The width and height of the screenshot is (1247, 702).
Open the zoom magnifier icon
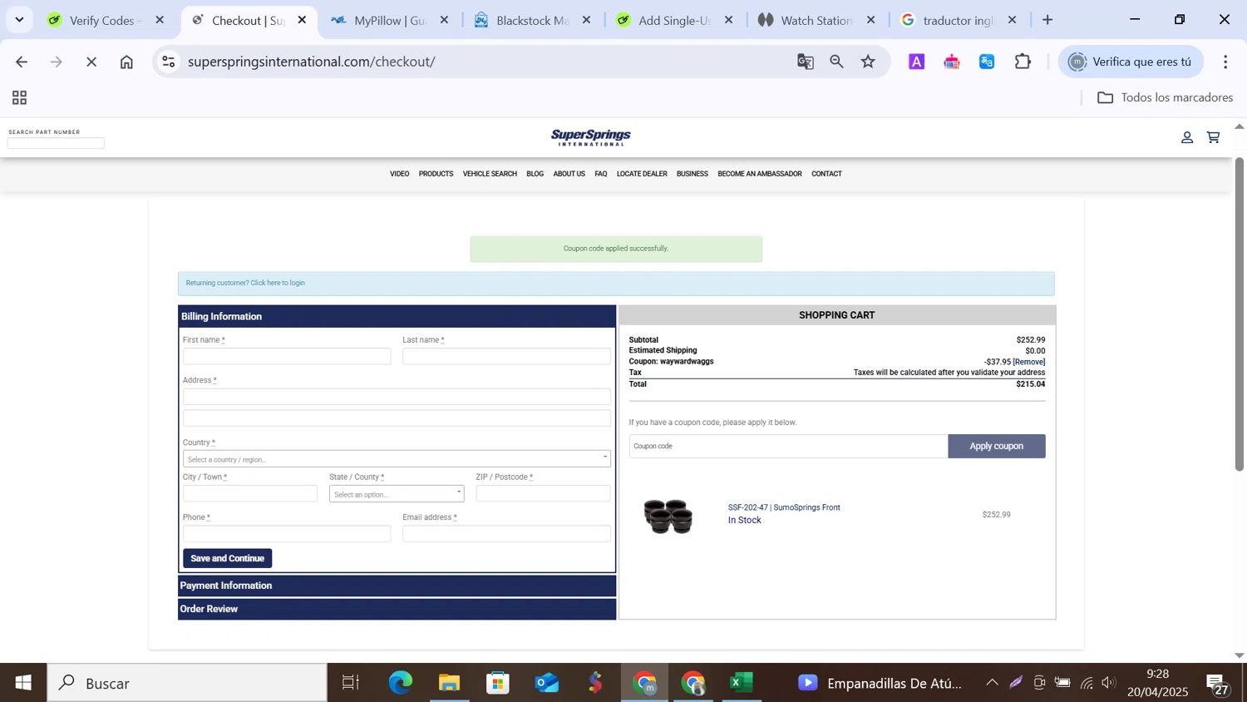(836, 62)
